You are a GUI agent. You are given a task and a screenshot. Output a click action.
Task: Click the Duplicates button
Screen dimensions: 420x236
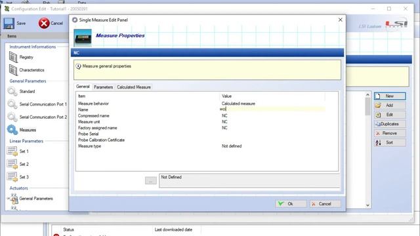tap(390, 124)
